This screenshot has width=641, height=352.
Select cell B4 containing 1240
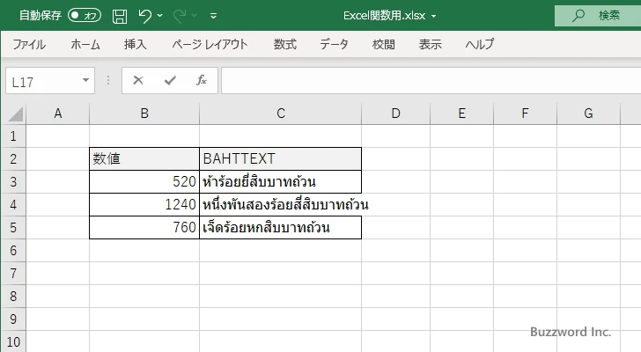point(144,205)
